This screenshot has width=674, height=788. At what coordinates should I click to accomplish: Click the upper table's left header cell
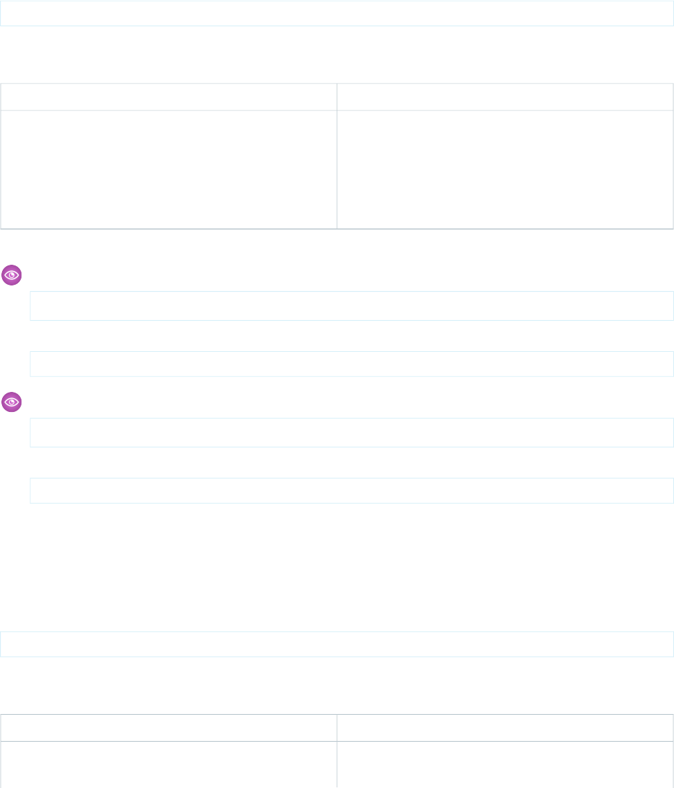click(169, 97)
